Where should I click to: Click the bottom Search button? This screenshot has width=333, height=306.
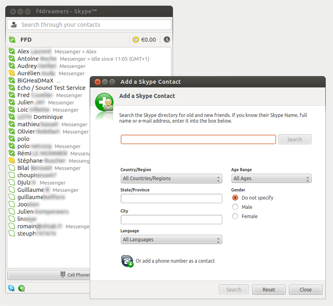pyautogui.click(x=234, y=290)
